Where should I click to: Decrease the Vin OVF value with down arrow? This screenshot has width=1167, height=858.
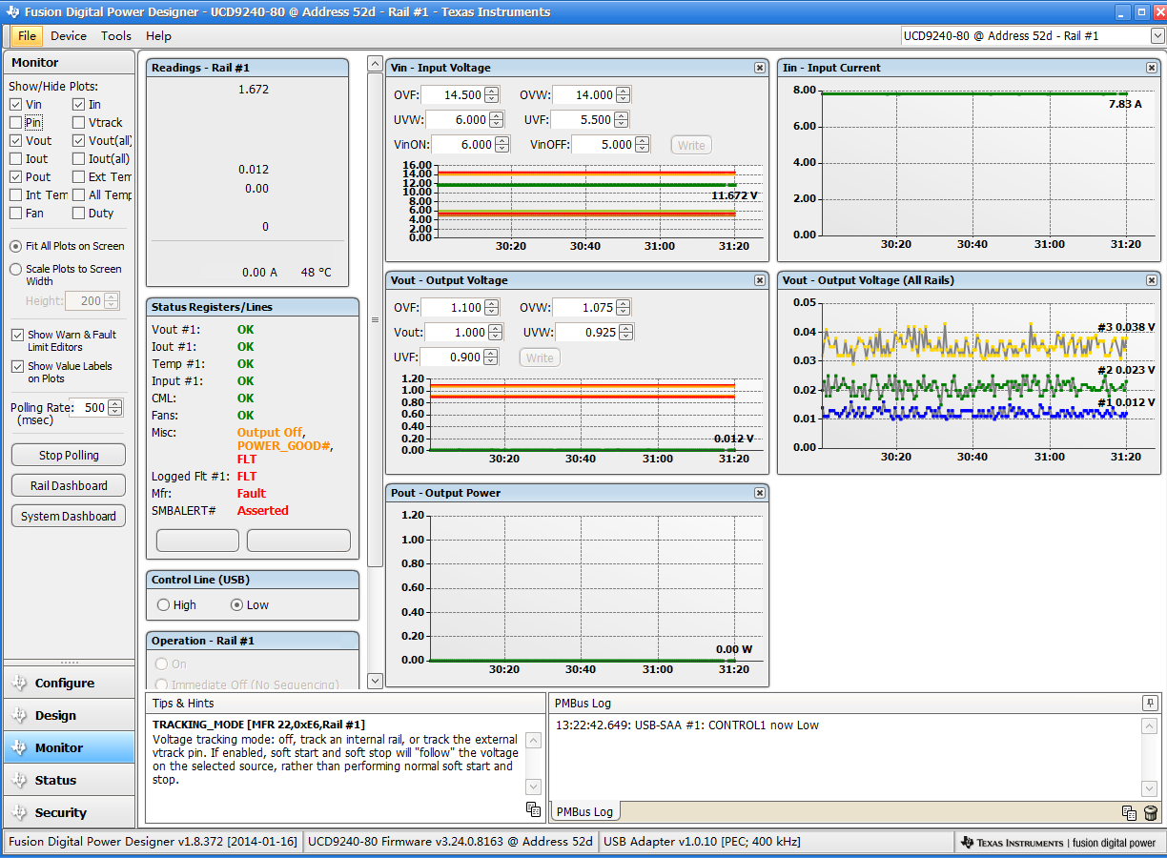(x=491, y=99)
